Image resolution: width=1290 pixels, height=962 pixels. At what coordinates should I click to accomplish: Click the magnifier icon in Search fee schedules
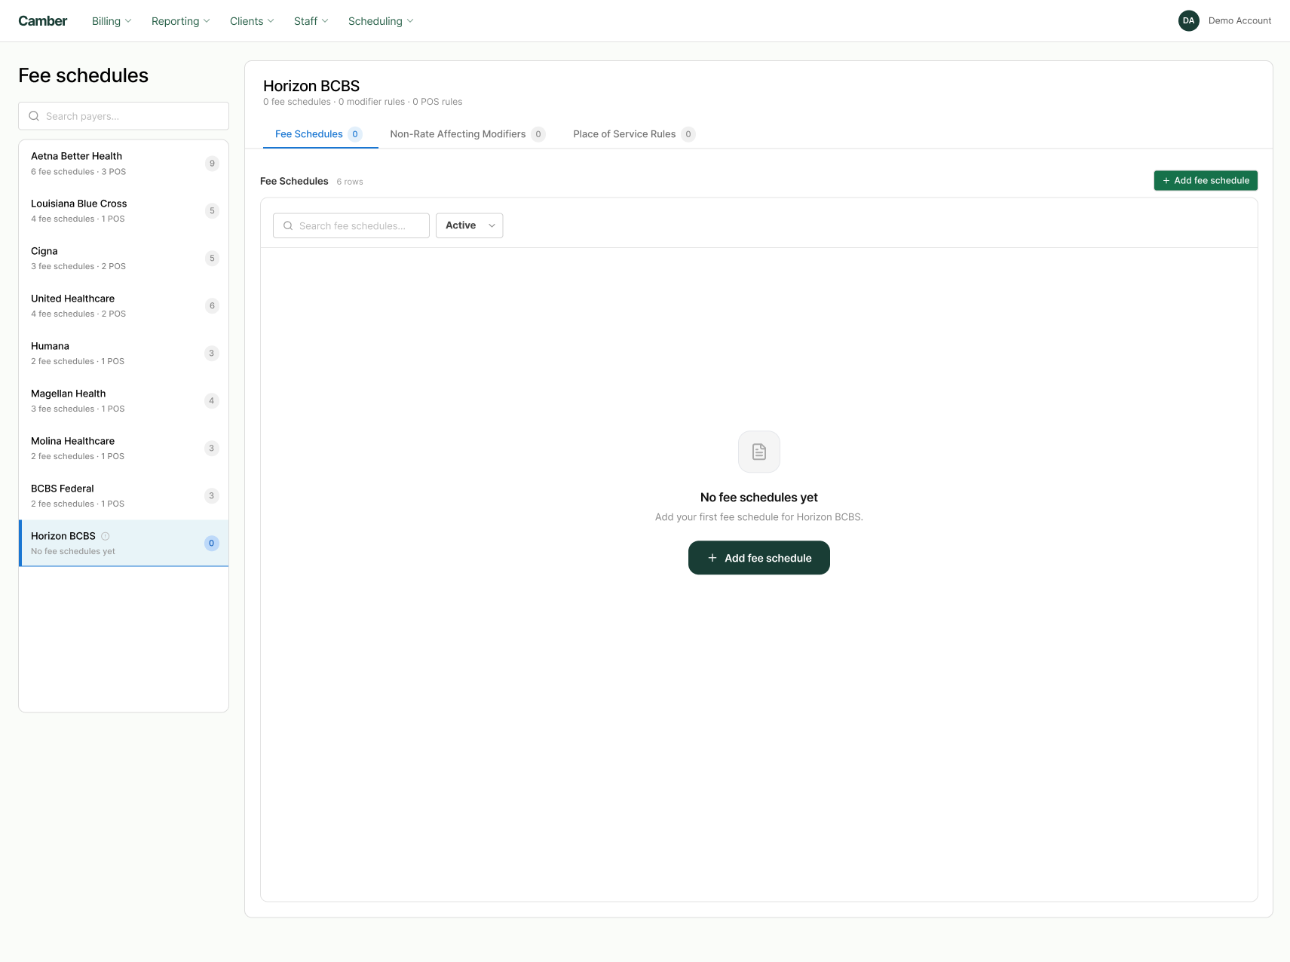[x=288, y=225]
